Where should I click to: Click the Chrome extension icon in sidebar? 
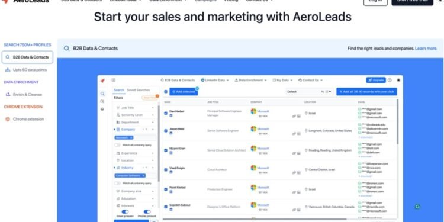click(8, 119)
